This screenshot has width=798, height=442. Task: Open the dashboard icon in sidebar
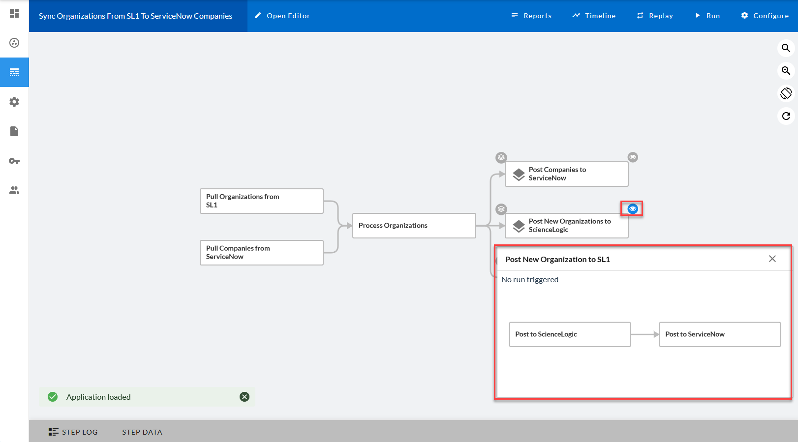tap(14, 13)
